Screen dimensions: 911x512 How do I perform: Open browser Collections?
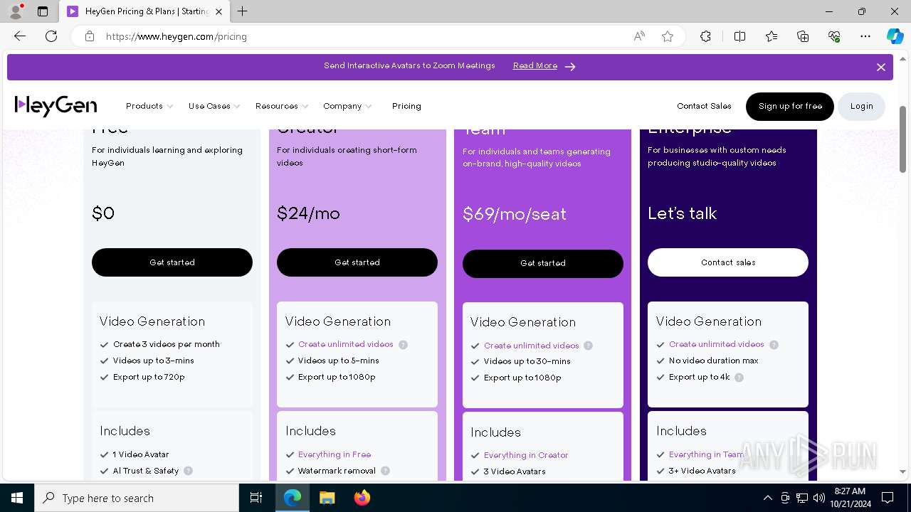pyautogui.click(x=803, y=36)
